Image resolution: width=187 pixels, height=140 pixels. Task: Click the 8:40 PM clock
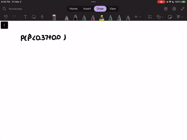[5, 2]
